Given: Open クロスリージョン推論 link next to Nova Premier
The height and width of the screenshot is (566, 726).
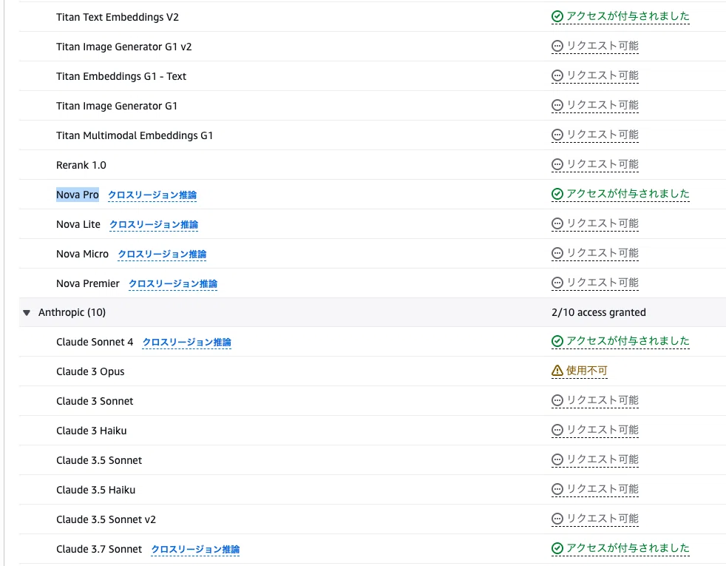Looking at the screenshot, I should (x=173, y=284).
